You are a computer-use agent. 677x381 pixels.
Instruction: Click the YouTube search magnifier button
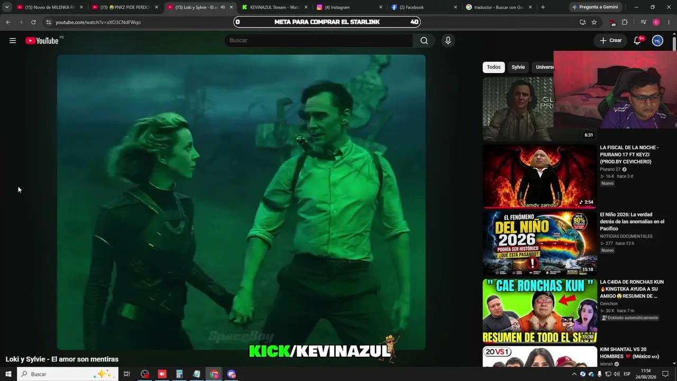point(424,41)
